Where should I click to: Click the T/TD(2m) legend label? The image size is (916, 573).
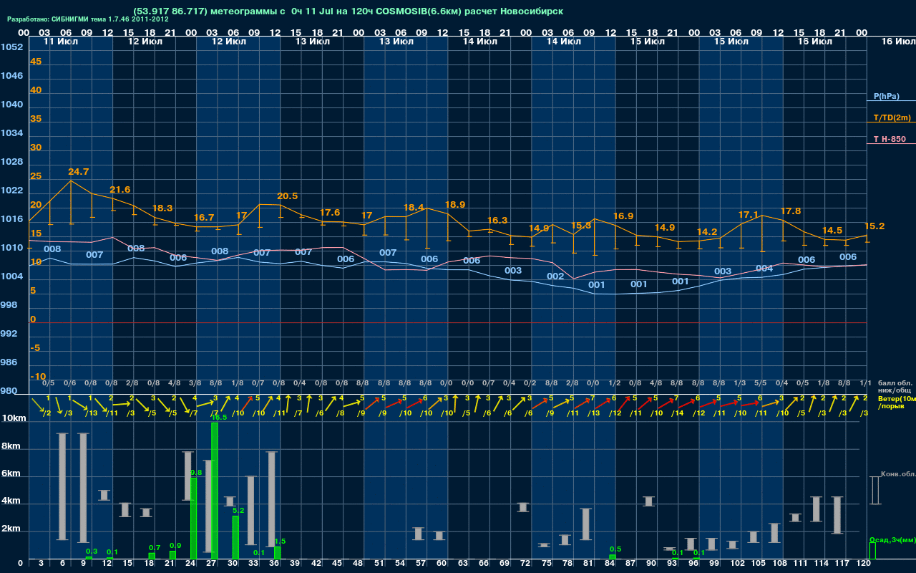click(892, 117)
